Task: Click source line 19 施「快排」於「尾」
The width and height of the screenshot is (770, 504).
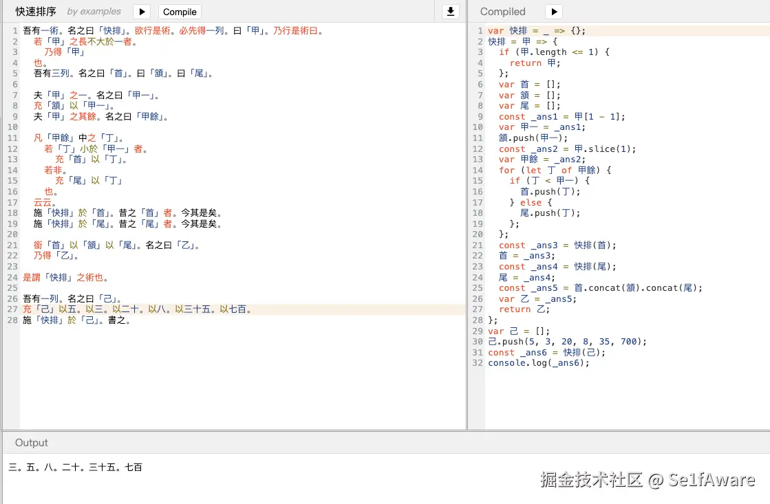Action: 128,223
